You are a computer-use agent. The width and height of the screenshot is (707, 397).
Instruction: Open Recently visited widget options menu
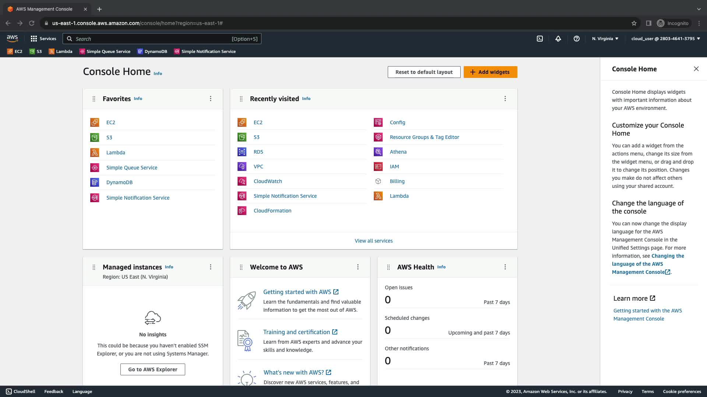click(505, 99)
